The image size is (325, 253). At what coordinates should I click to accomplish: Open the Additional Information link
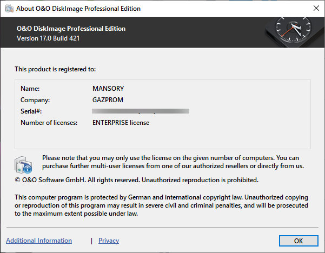(x=39, y=241)
